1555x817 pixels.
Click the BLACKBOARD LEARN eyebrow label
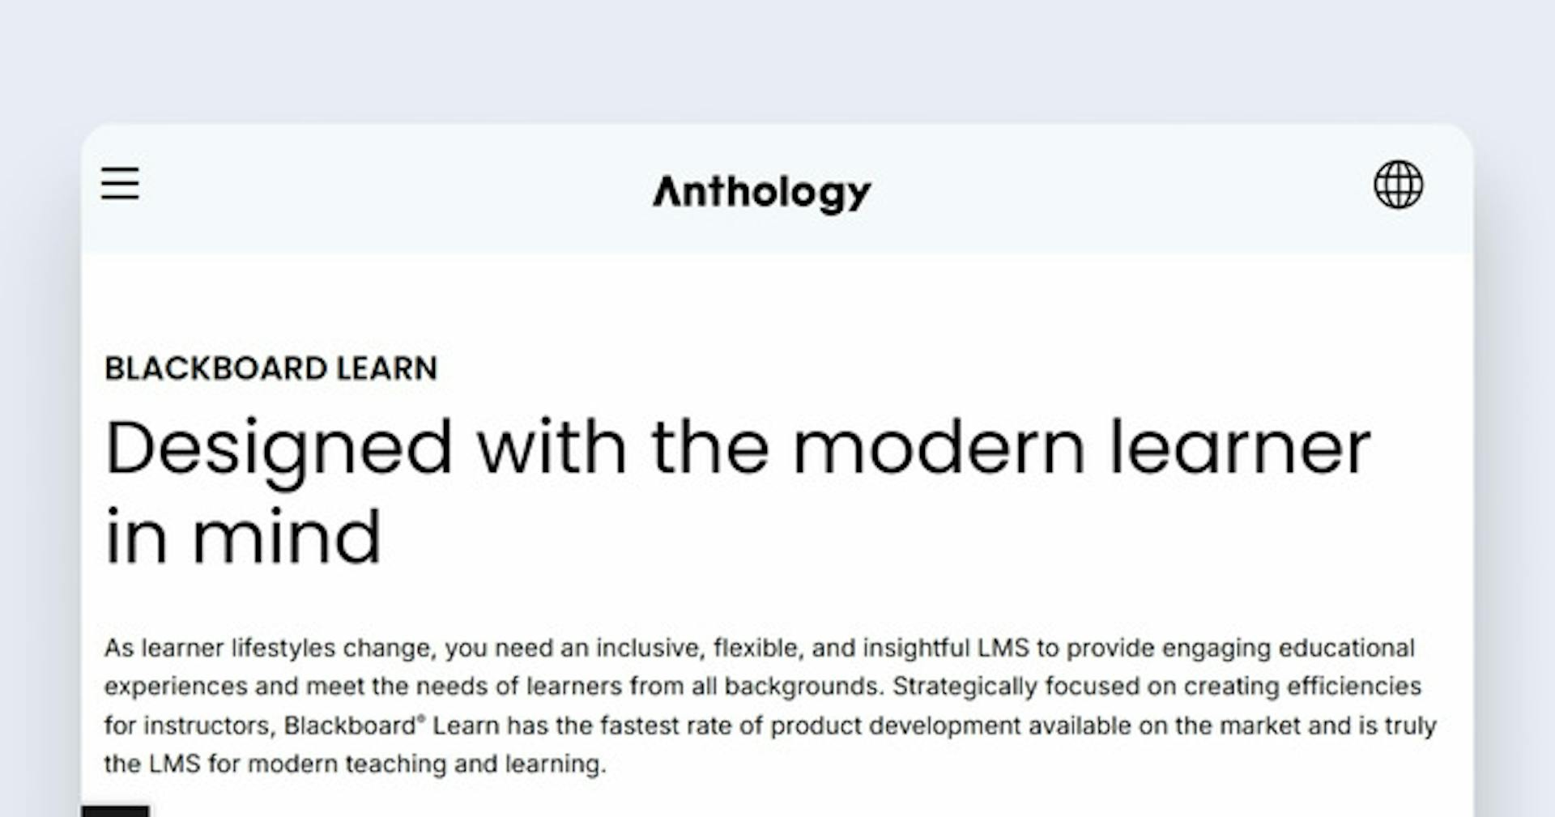click(271, 369)
